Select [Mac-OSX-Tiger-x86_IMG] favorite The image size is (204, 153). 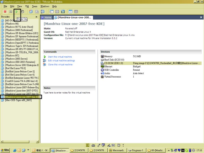(18, 100)
